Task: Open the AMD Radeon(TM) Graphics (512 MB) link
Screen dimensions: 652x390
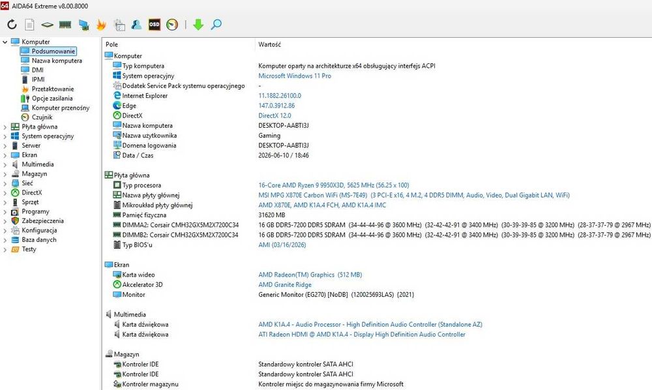Action: pyautogui.click(x=310, y=275)
